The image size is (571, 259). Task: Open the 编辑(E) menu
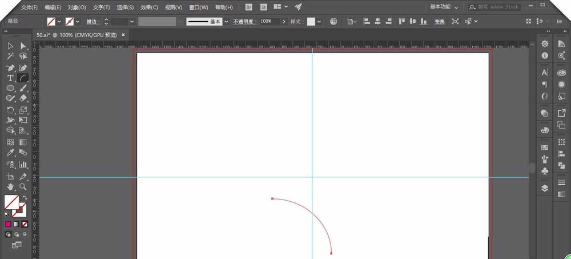point(53,7)
